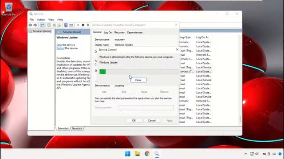The image size is (284, 159).
Task: Click the network display icon in system tray
Action: 252,154
